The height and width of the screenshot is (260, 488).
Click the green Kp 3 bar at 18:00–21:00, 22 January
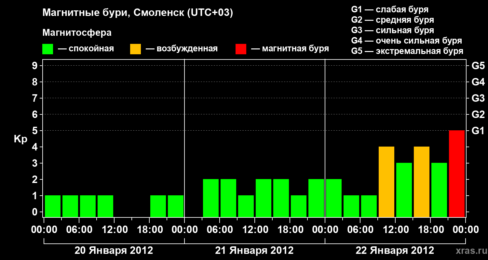click(x=439, y=190)
